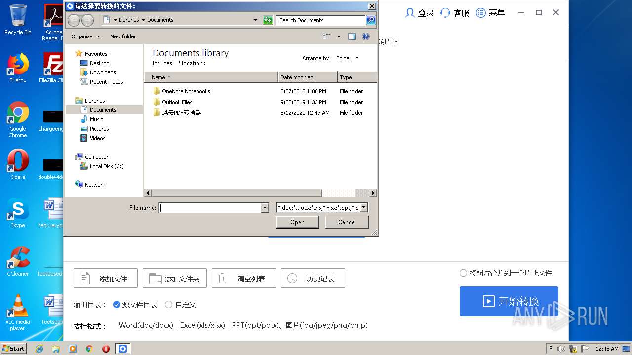The height and width of the screenshot is (355, 632).
Task: Expand the Arrange by Folder dropdown
Action: click(x=348, y=58)
